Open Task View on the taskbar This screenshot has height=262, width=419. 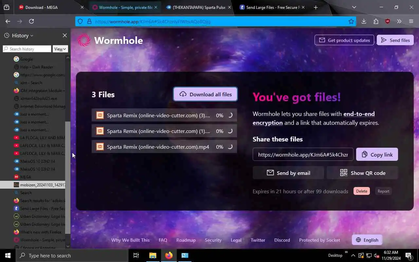point(136,255)
